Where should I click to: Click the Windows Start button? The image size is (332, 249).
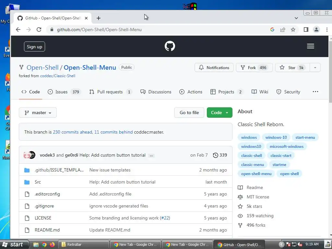[14, 244]
